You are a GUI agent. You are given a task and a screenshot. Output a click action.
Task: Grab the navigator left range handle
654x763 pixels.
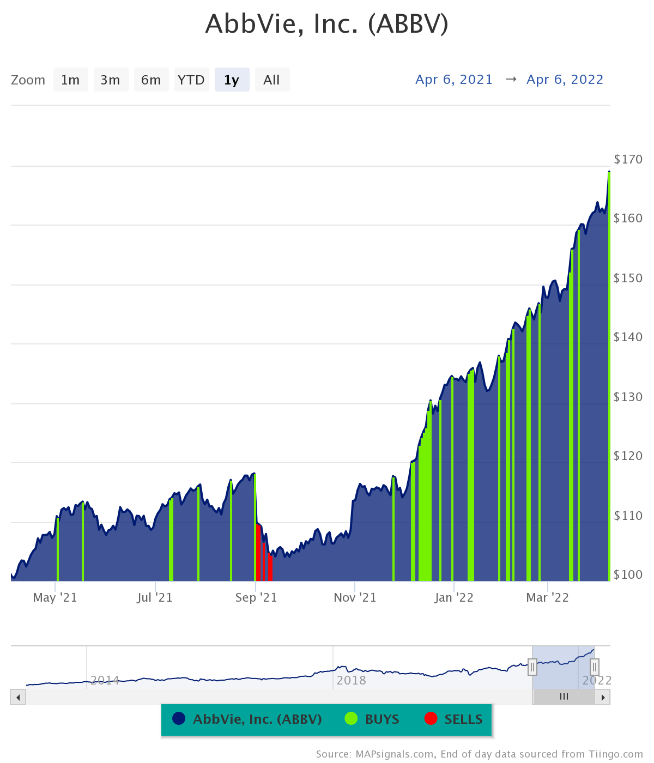[532, 667]
